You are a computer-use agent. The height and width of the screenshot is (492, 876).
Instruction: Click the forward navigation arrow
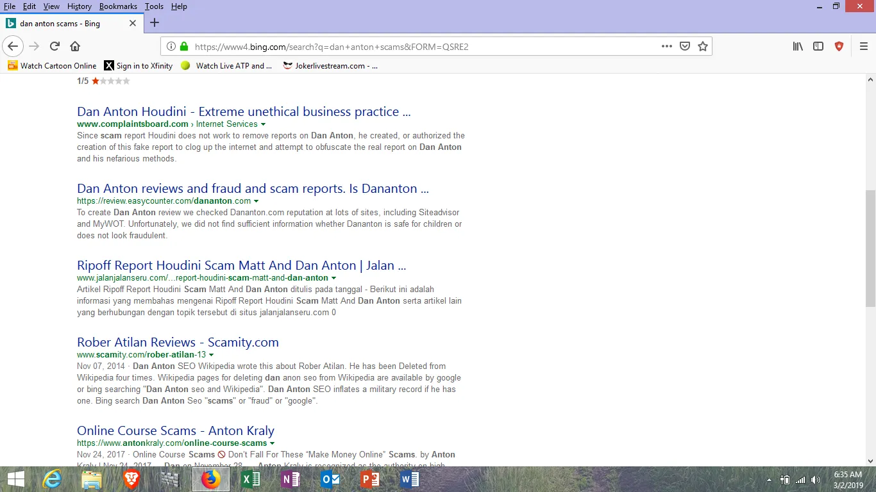click(35, 46)
